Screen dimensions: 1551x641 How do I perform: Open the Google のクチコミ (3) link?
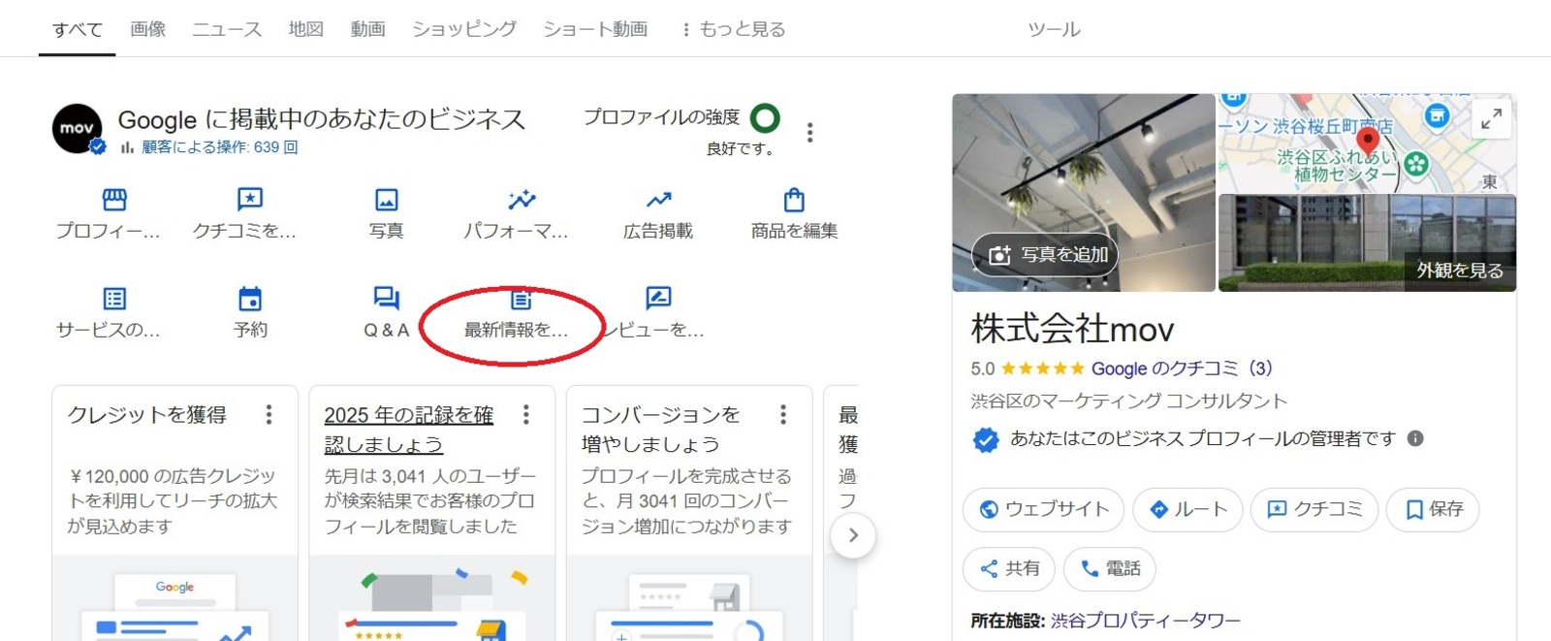click(1182, 369)
